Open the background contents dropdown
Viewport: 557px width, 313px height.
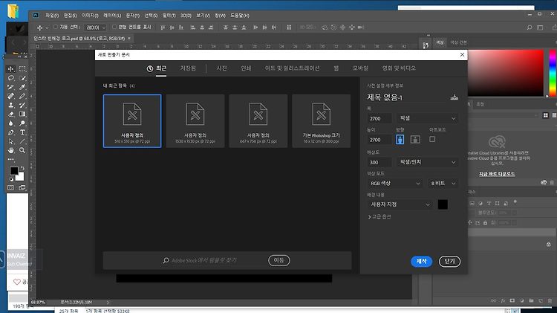[x=400, y=204]
